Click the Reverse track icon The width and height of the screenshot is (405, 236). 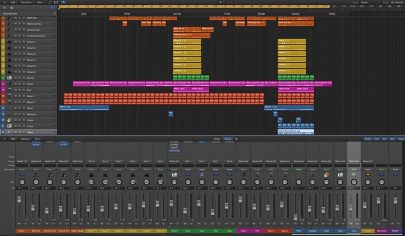[x=9, y=114]
